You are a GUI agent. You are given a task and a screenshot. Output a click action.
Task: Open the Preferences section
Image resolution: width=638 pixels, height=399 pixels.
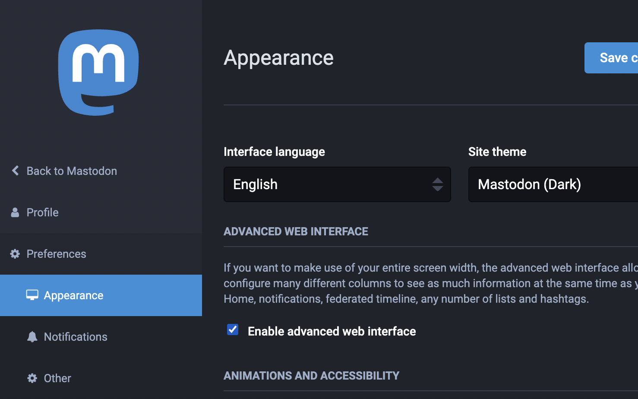click(101, 254)
